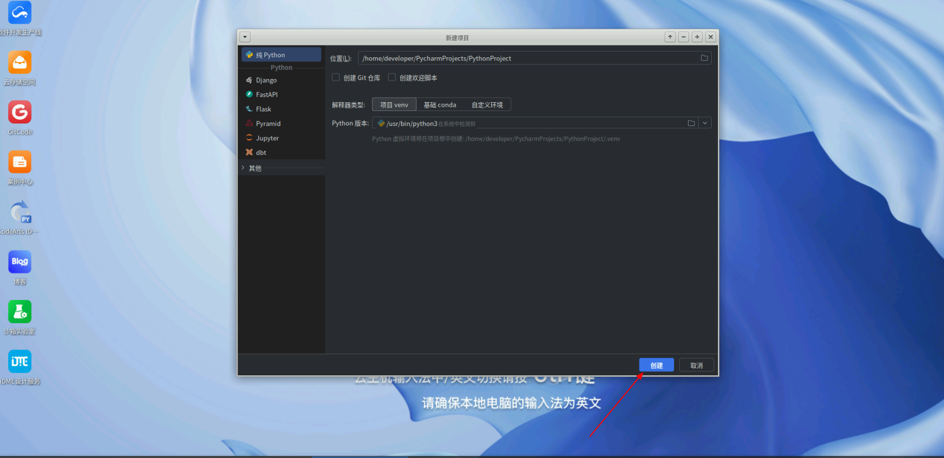This screenshot has height=458, width=944.
Task: Expand the 其他 project category
Action: point(243,168)
